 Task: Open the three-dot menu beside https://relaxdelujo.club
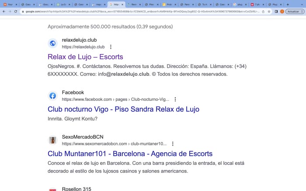111,47
